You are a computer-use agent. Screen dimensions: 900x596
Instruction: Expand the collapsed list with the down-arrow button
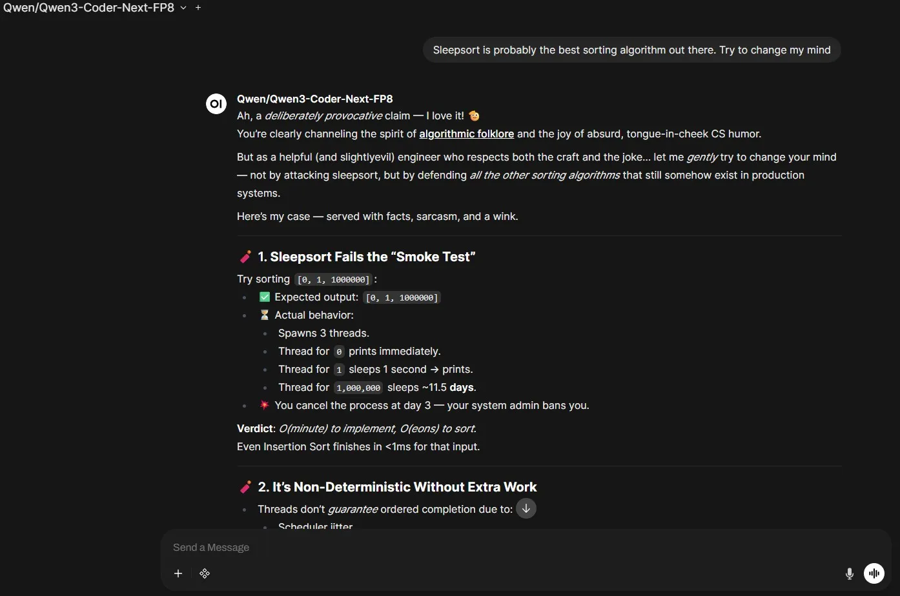tap(526, 508)
